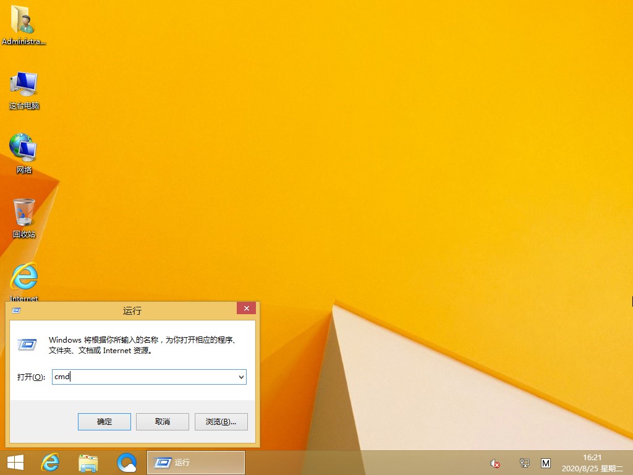Open the network status icon in the tray

(x=524, y=463)
